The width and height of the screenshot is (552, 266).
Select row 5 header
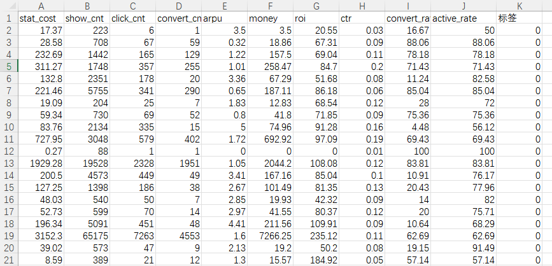9,66
